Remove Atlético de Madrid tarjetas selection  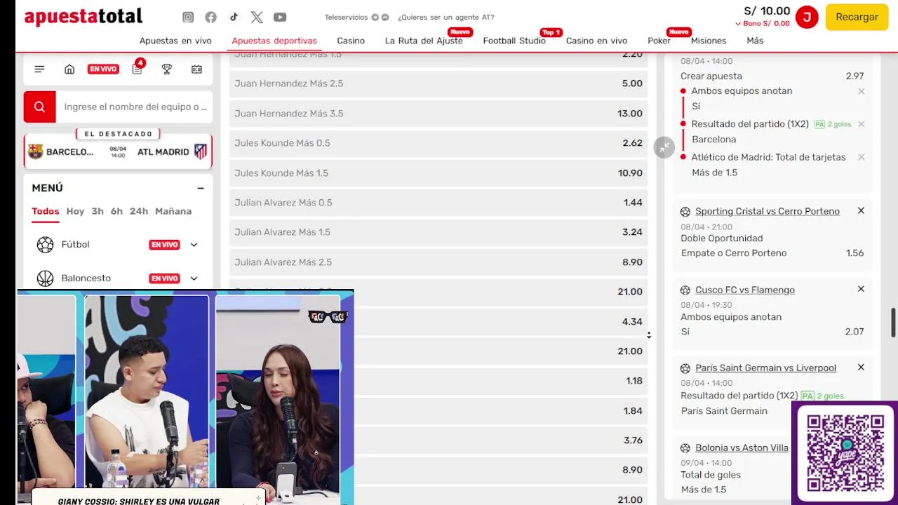[861, 157]
